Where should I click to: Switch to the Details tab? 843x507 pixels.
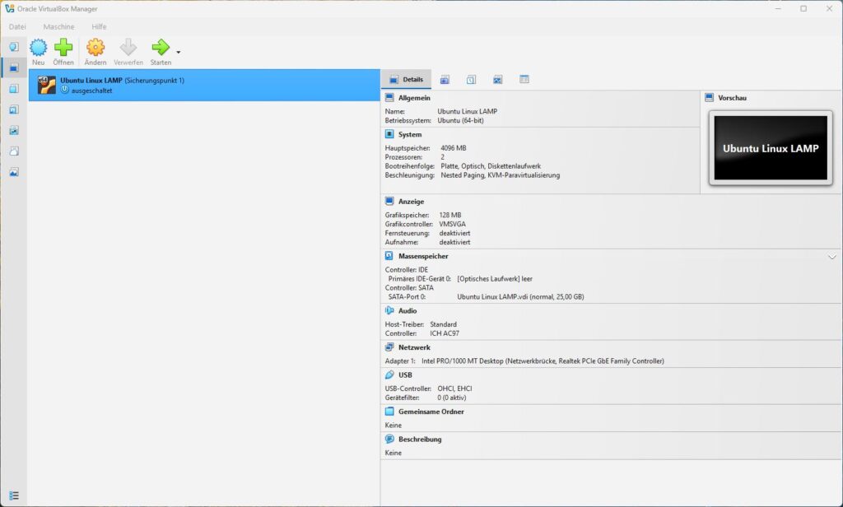[x=406, y=80]
